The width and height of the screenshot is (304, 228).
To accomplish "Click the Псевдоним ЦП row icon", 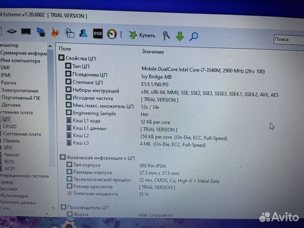I will [68, 73].
